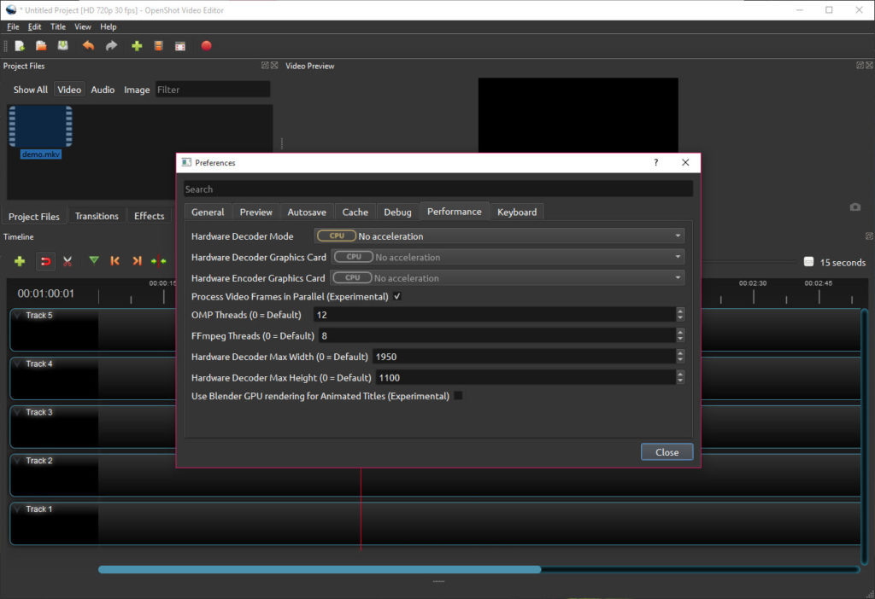Click the Choose Profile toolbar icon
This screenshot has width=875, height=599.
pyautogui.click(x=158, y=46)
